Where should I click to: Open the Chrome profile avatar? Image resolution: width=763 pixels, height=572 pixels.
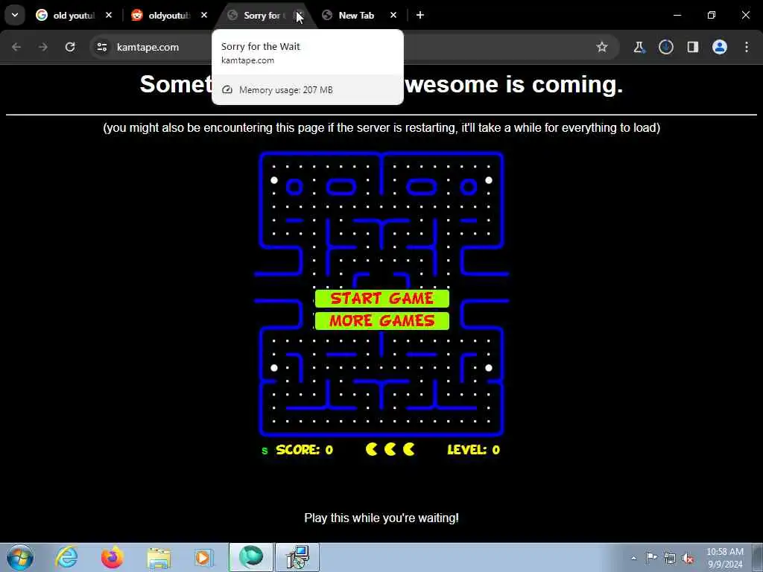720,47
